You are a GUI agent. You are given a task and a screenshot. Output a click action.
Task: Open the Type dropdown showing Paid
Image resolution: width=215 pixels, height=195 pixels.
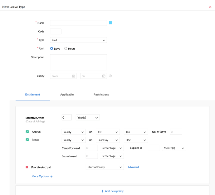tap(78, 40)
